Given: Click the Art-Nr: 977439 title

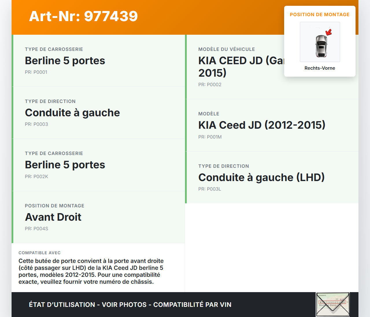Looking at the screenshot, I should point(83,16).
